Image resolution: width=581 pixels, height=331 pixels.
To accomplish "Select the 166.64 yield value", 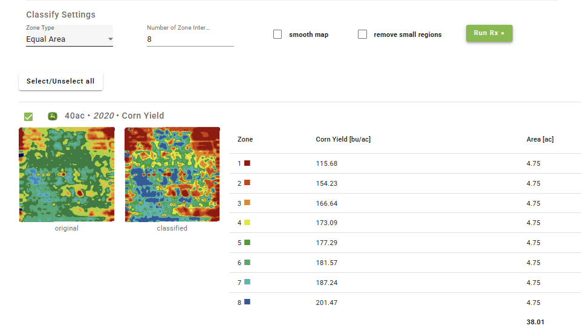I will tap(326, 203).
